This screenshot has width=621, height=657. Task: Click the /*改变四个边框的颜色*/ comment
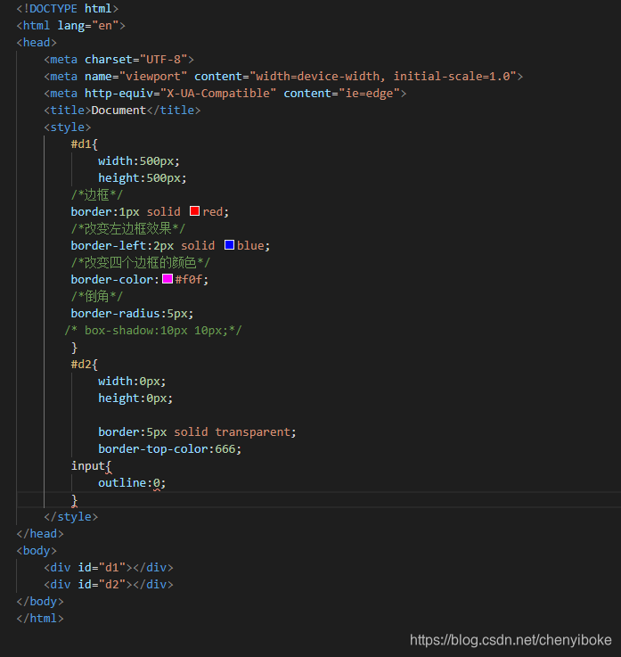(140, 263)
